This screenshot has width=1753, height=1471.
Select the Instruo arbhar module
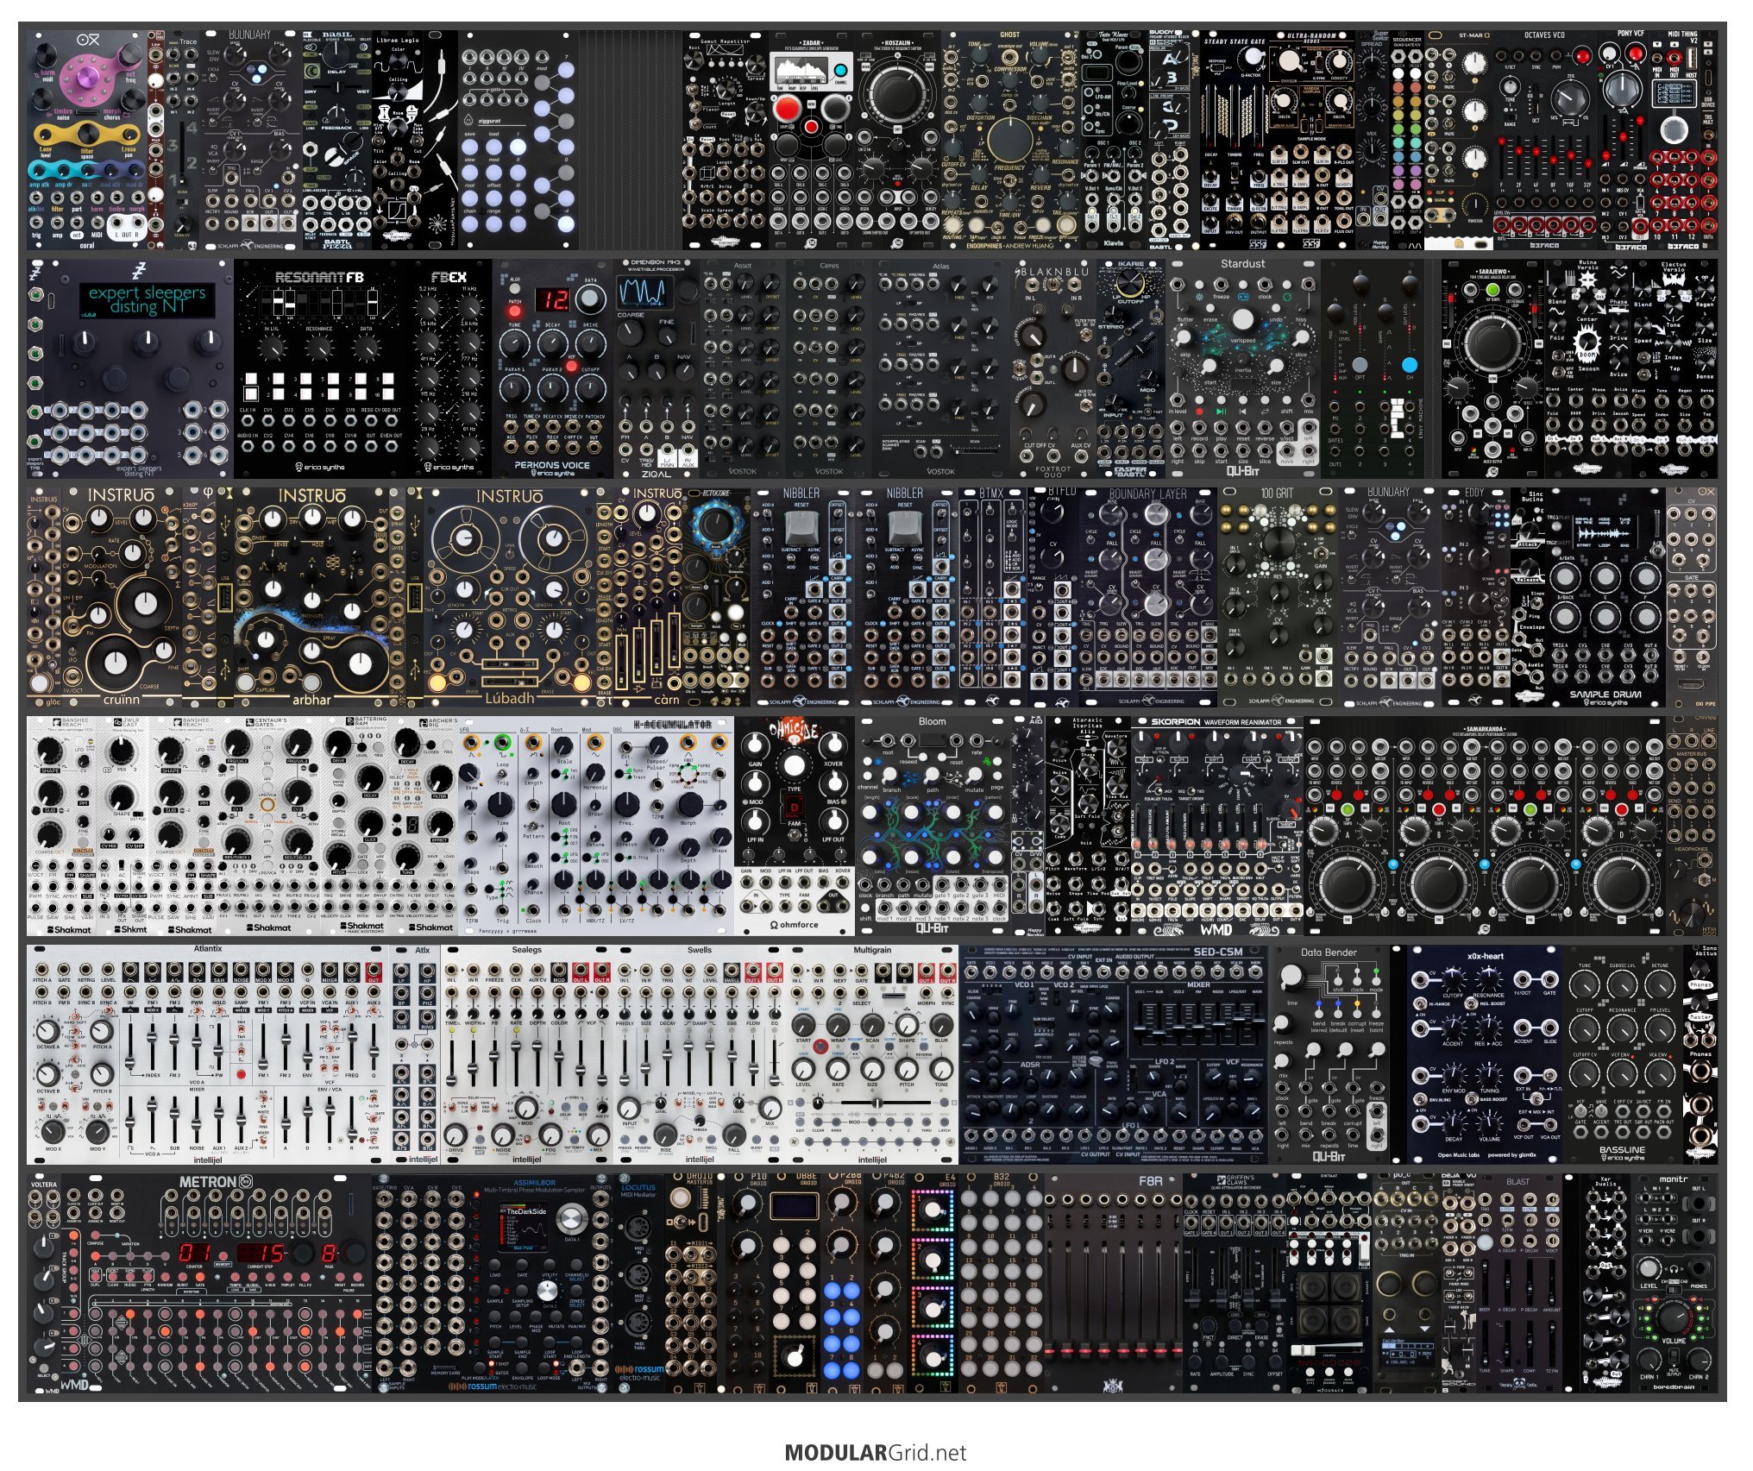pyautogui.click(x=311, y=597)
